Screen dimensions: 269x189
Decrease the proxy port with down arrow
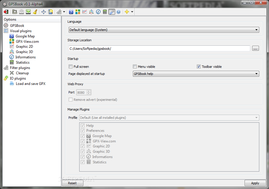(89, 94)
